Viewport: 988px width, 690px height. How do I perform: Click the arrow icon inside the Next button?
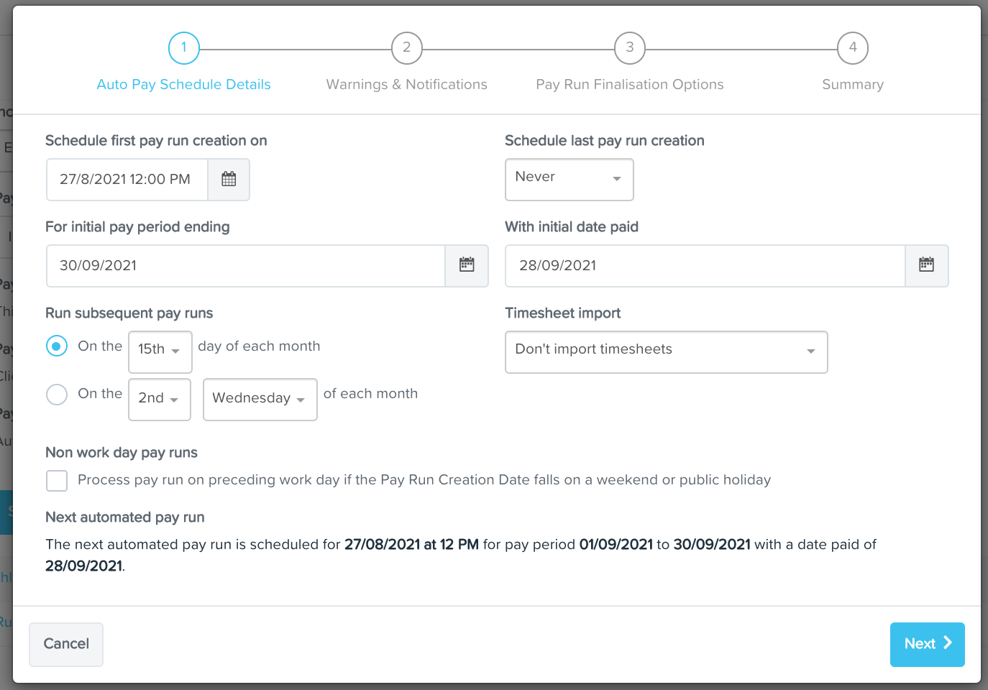coord(944,644)
